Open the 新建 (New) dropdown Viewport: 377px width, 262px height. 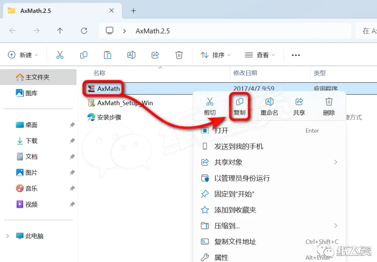tap(23, 55)
